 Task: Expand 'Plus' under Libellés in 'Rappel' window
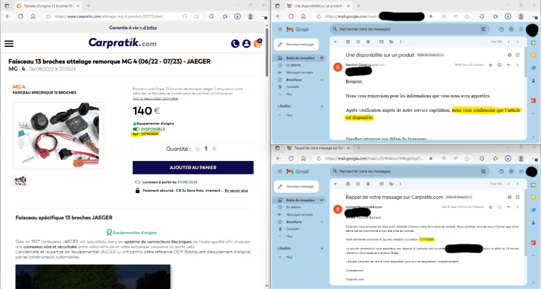[x=289, y=257]
